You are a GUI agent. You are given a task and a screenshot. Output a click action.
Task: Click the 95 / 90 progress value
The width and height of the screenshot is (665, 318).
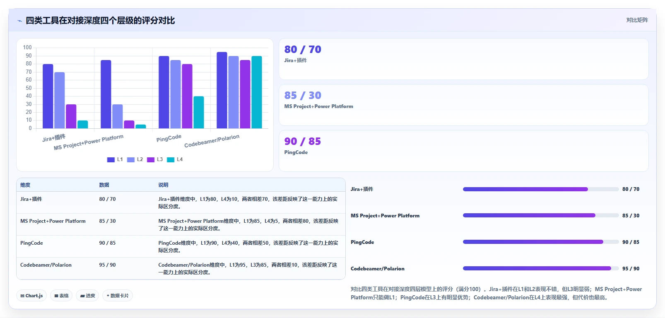point(631,269)
